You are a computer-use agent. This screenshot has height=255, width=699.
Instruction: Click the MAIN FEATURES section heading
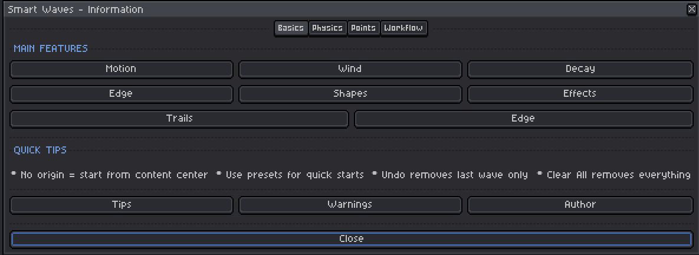(51, 48)
